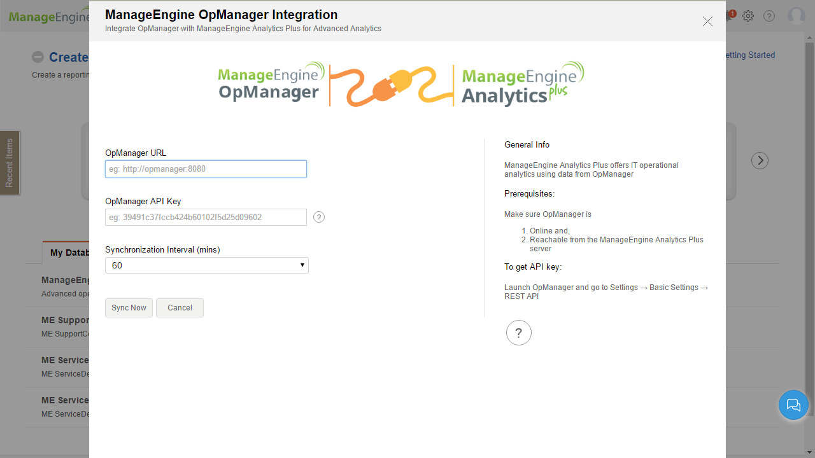
Task: Click the scroll-down arrow at bottom right
Action: 810,453
